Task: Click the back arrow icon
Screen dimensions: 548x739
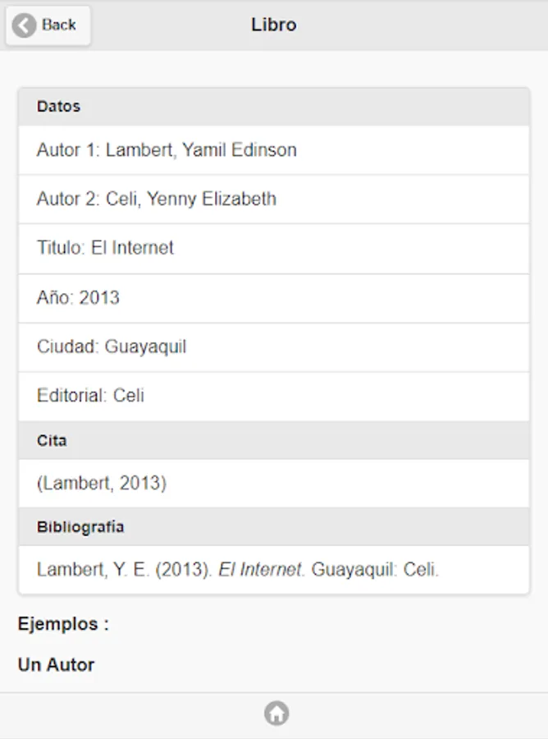Action: tap(25, 25)
